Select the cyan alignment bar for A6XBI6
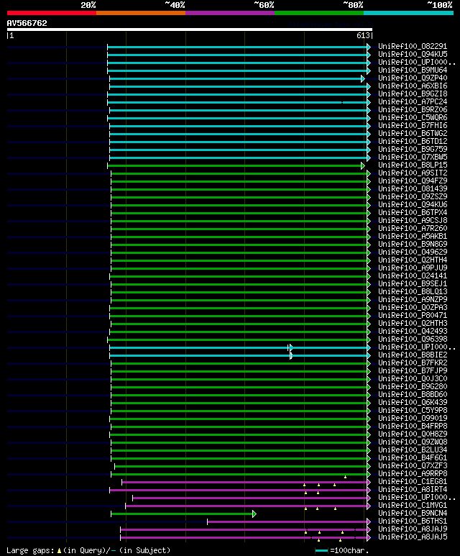 [238, 86]
